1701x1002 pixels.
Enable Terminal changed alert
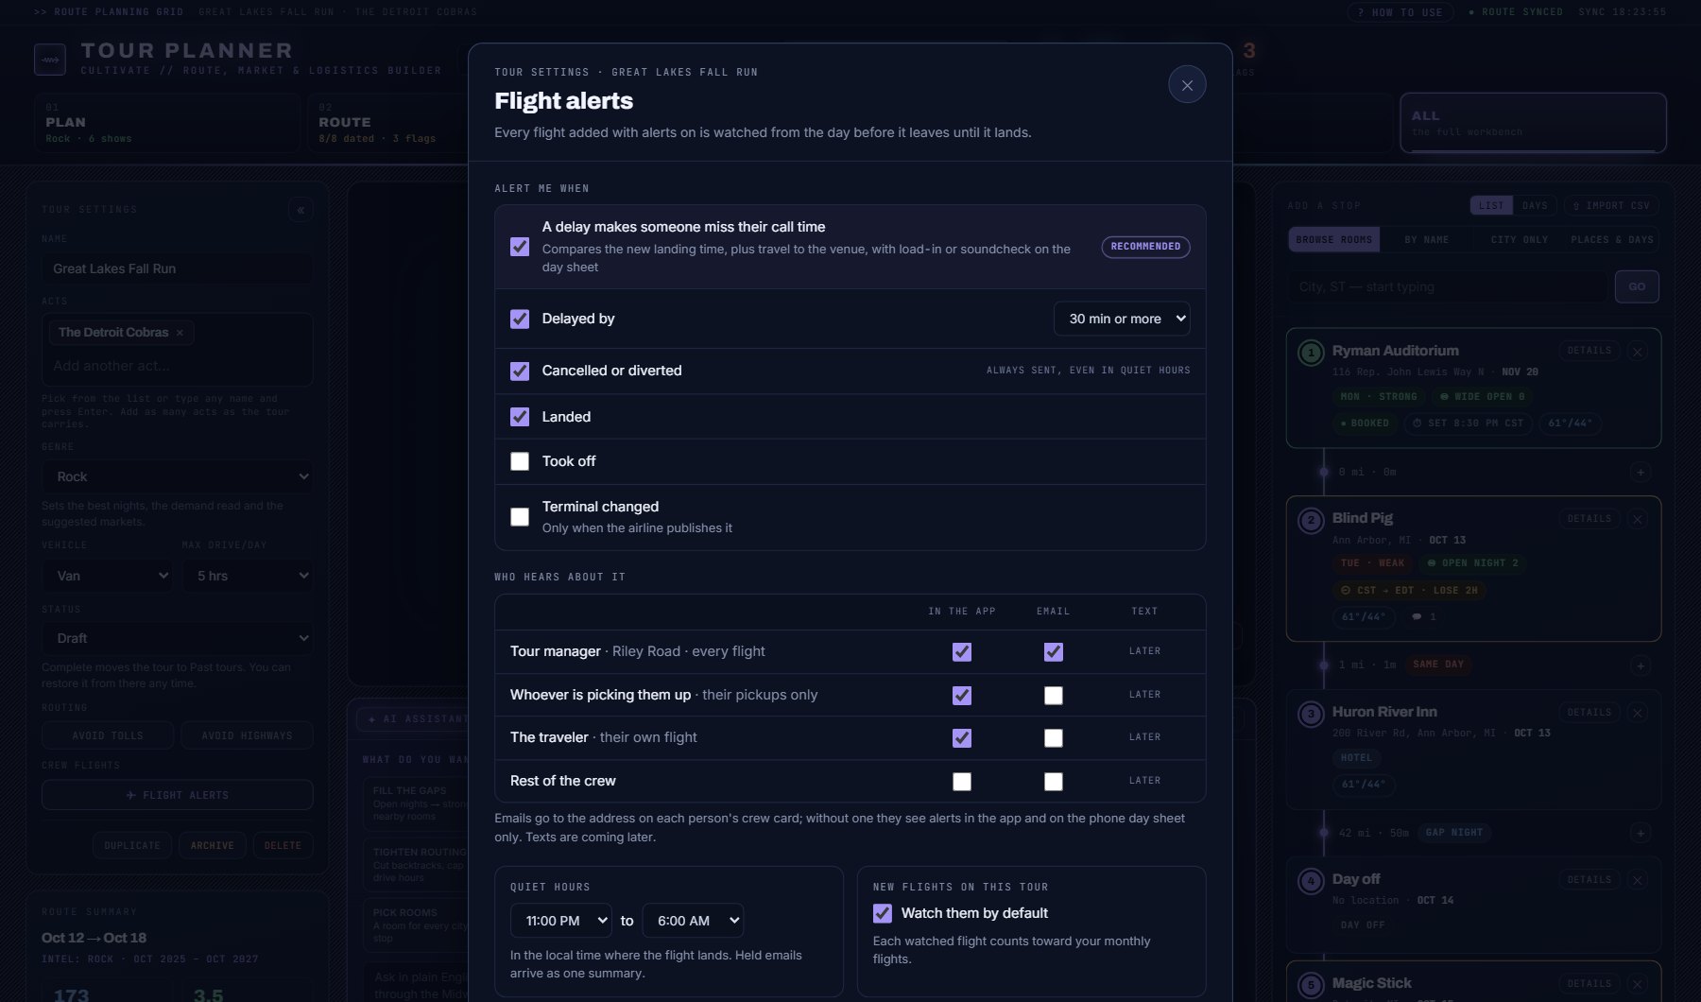(520, 517)
